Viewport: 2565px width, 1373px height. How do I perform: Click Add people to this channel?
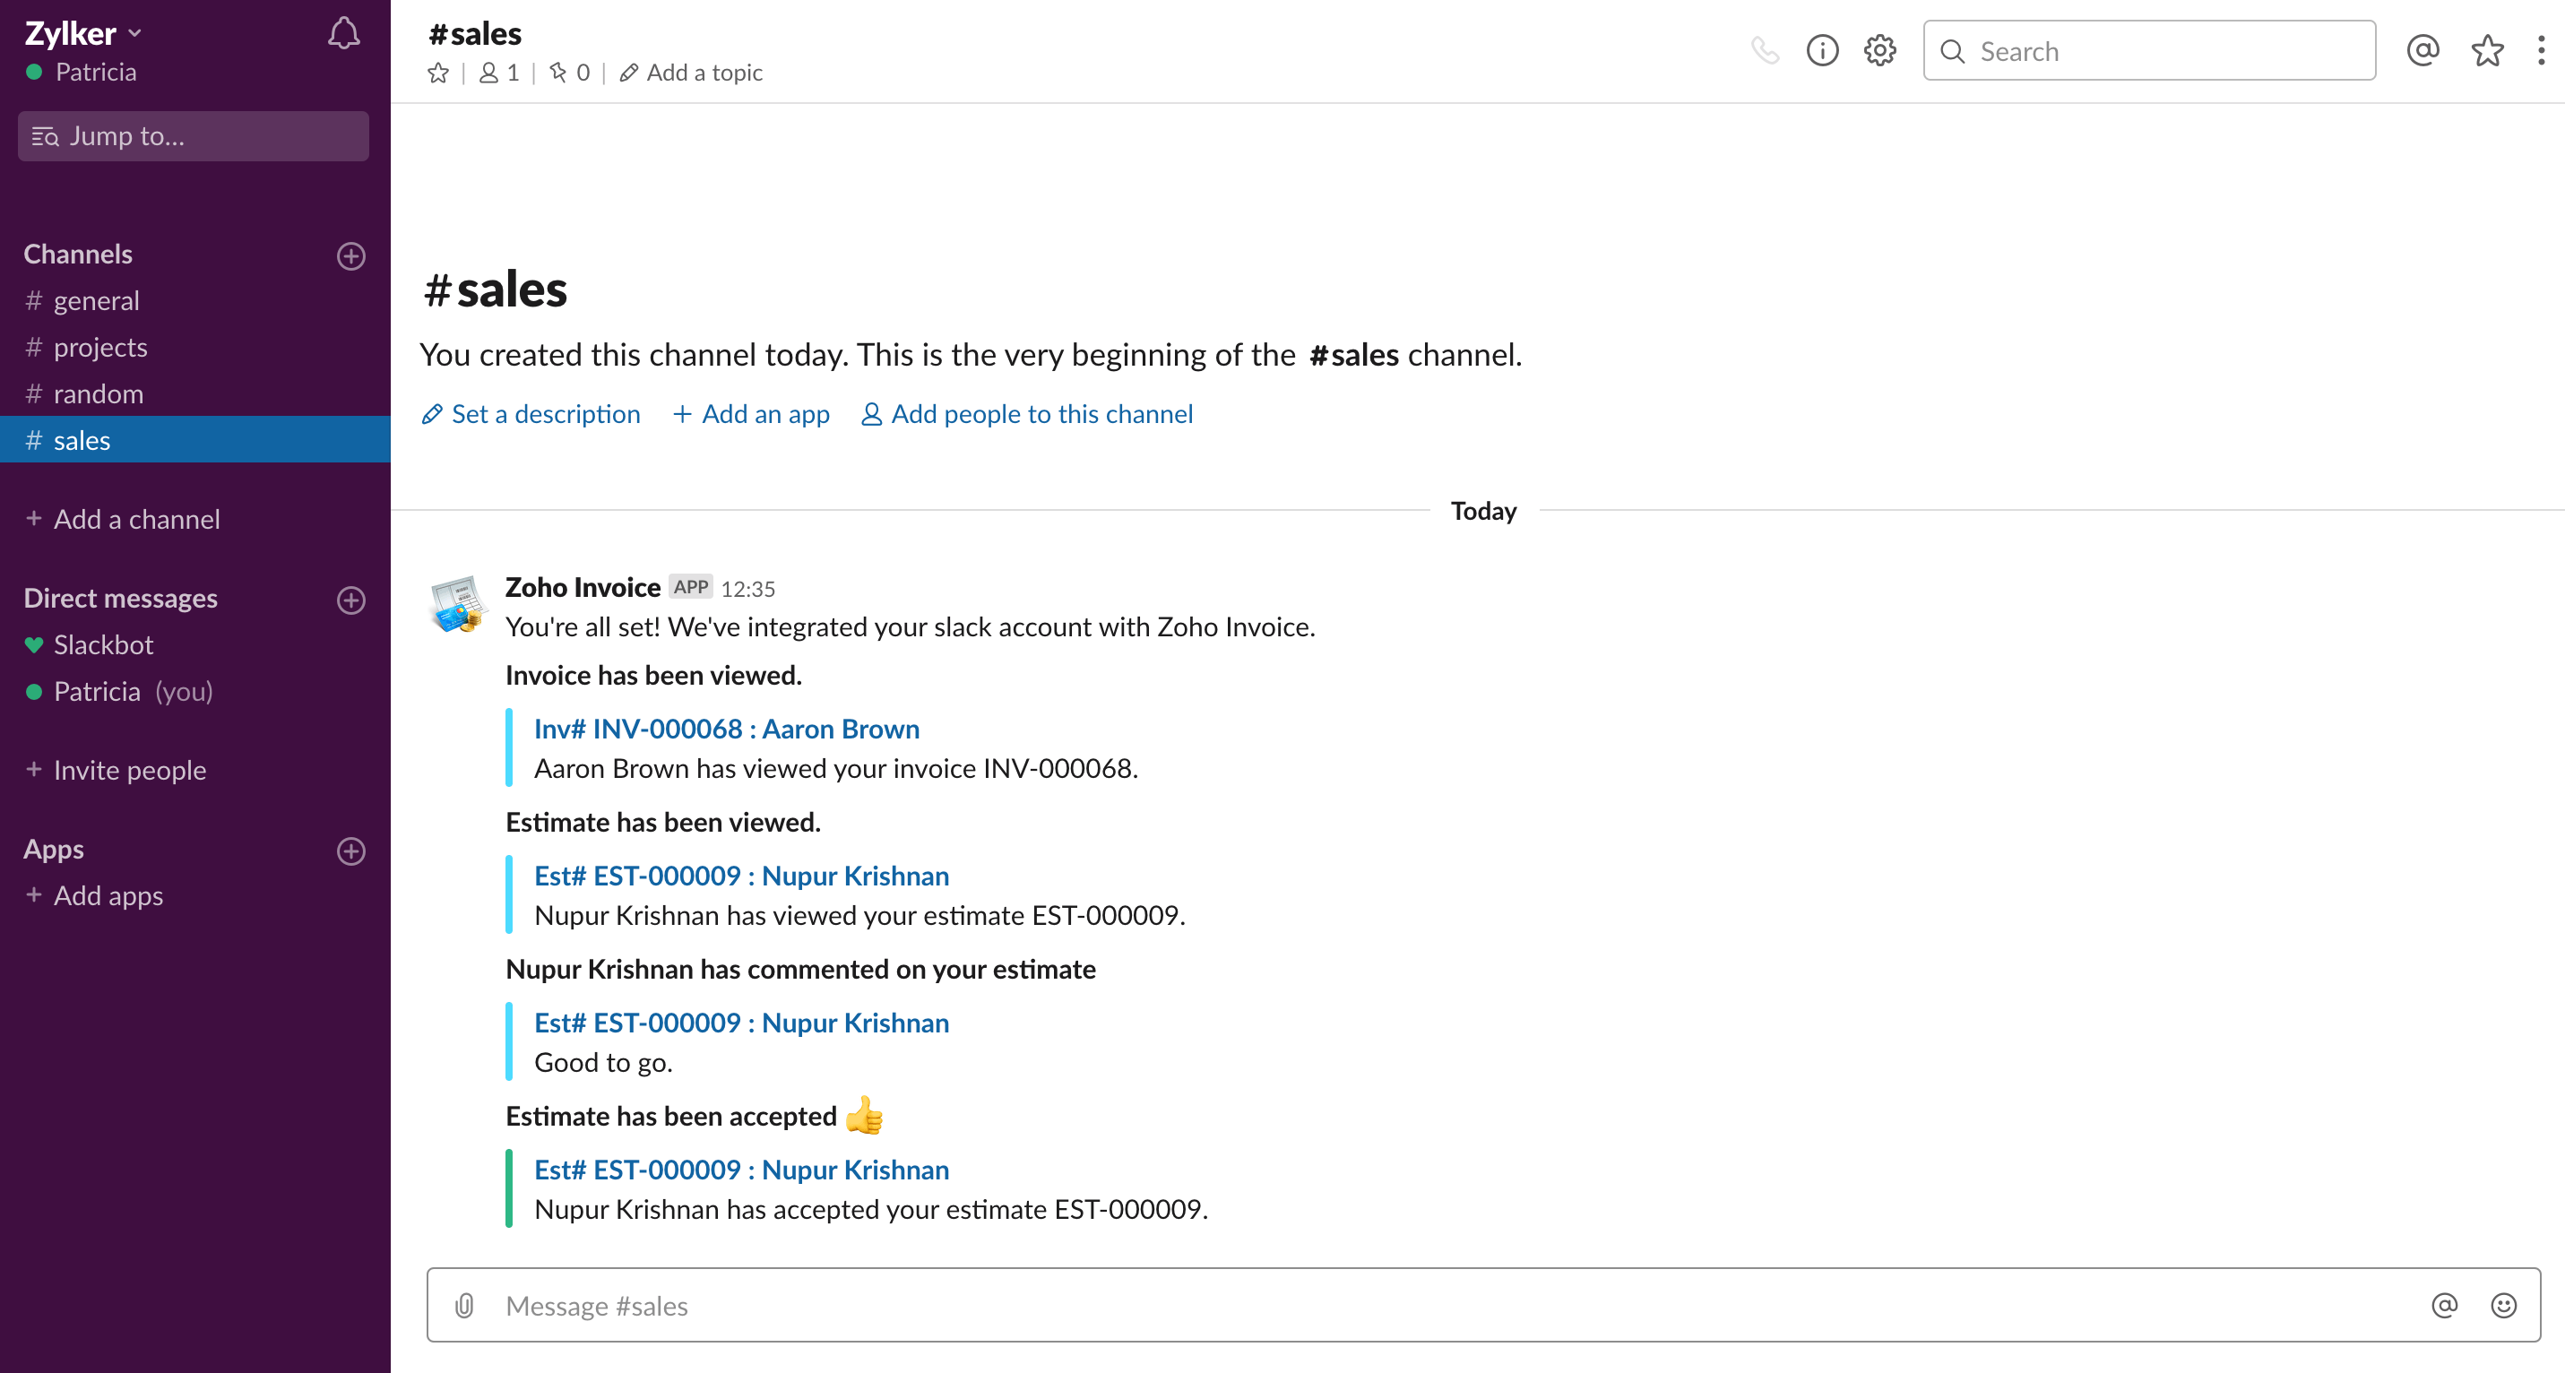tap(1026, 414)
